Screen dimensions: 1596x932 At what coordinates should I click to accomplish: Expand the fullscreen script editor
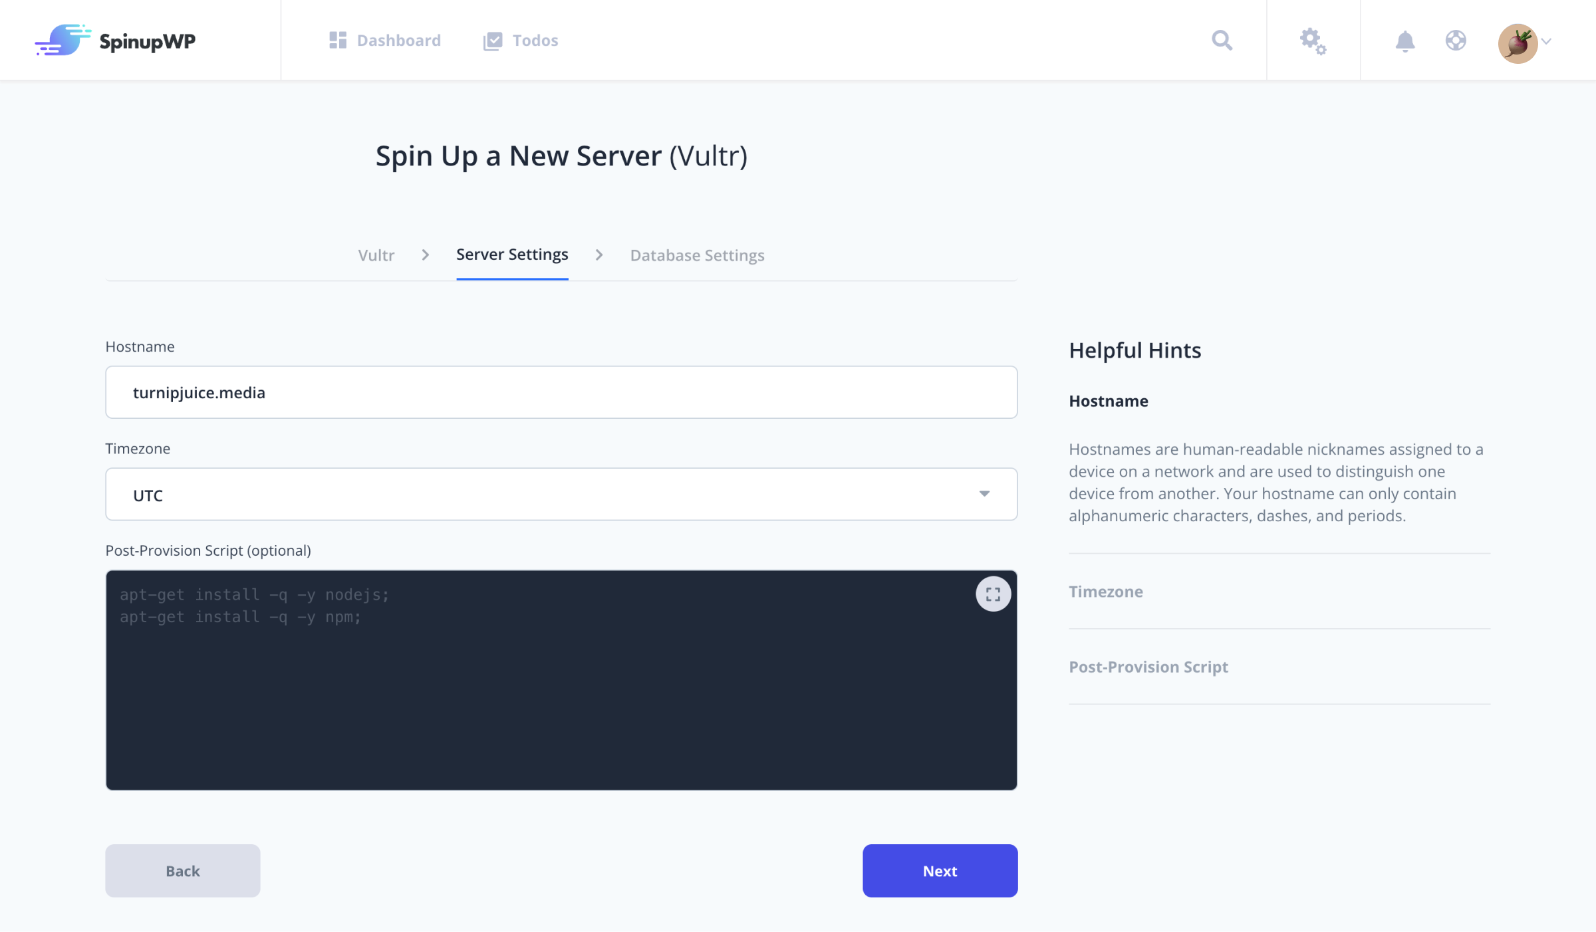pos(992,594)
